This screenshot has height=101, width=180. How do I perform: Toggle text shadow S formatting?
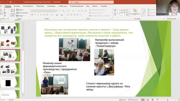click(x=41, y=15)
